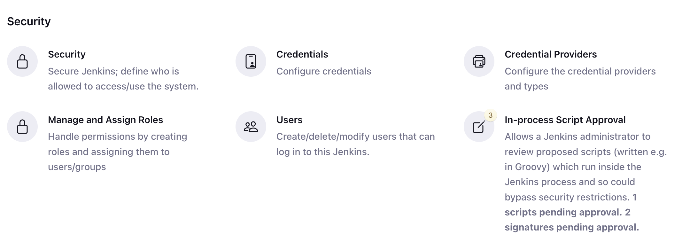Click the Configure credentials description text
Image resolution: width=682 pixels, height=250 pixels.
(324, 71)
